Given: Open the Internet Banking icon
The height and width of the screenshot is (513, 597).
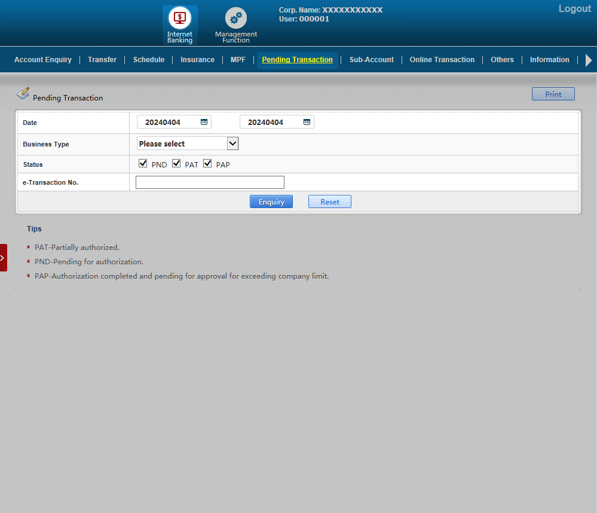Looking at the screenshot, I should click(x=180, y=19).
